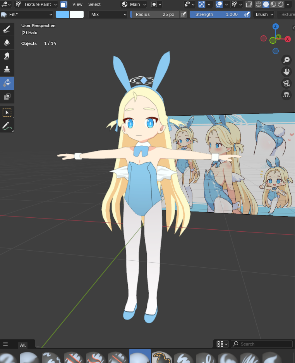This screenshot has height=363, width=295.
Task: Expand the checker overlay options arrow
Action: pyautogui.click(x=241, y=4)
